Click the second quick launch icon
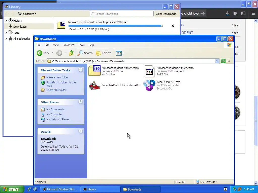Image resolution: width=258 pixels, height=193 pixels. [x=35, y=189]
